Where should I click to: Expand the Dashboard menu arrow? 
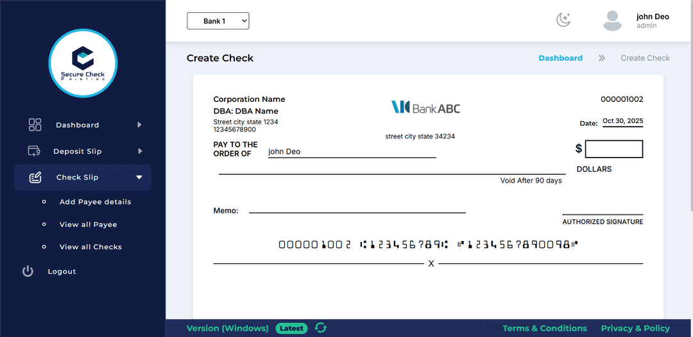(140, 125)
